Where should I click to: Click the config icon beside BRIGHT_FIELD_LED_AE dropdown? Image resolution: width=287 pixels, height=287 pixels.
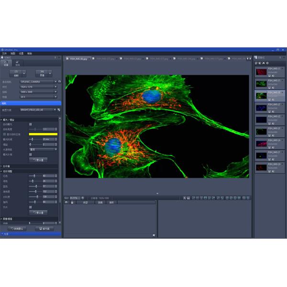tap(59, 110)
